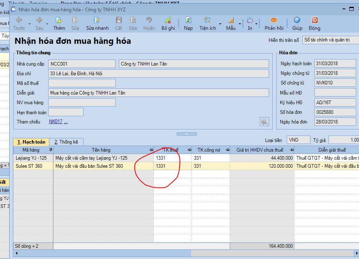This screenshot has height=259, width=359.
Task: Click the Số chứng từ field NVK010
Action: click(335, 82)
